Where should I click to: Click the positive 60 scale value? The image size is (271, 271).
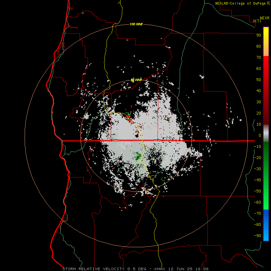coord(259,68)
